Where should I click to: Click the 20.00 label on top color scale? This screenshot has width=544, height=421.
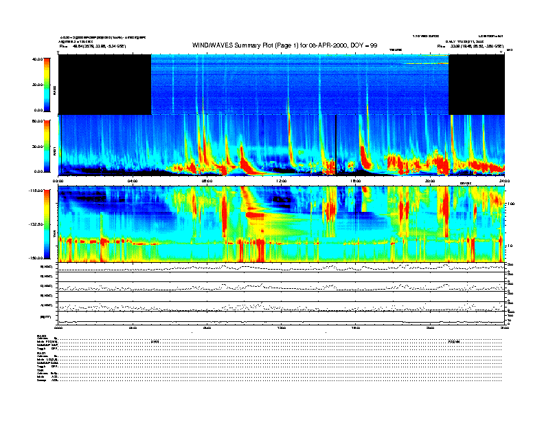point(37,85)
